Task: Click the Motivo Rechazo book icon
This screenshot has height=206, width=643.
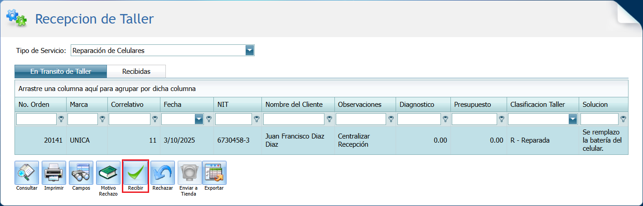Action: tap(108, 172)
